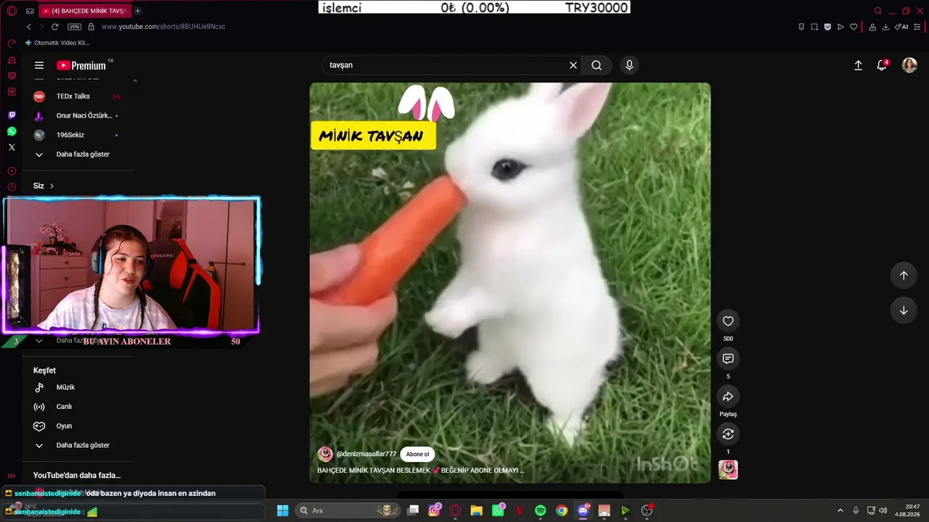Open Opera bookmarks heart icon
The image size is (929, 522).
click(854, 27)
